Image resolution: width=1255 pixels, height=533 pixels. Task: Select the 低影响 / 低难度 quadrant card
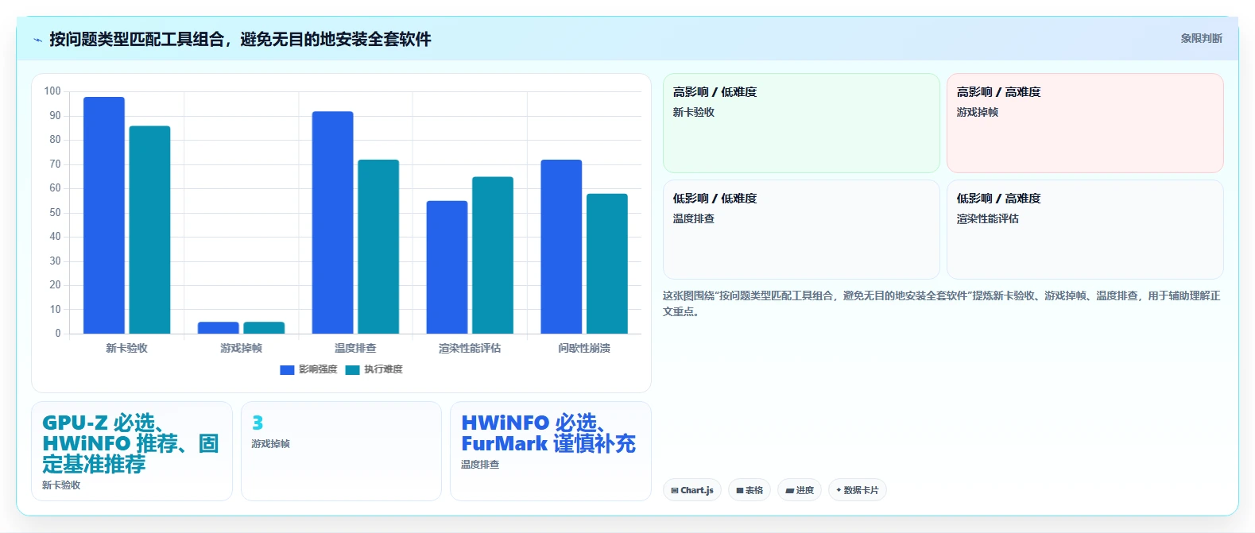point(801,230)
